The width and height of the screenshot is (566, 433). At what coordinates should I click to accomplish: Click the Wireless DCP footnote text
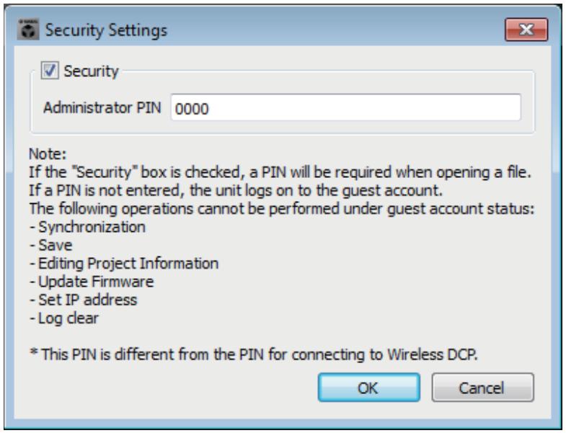(x=254, y=354)
